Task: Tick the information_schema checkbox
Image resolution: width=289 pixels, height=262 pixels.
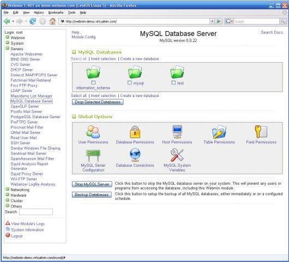Action: coord(93,82)
